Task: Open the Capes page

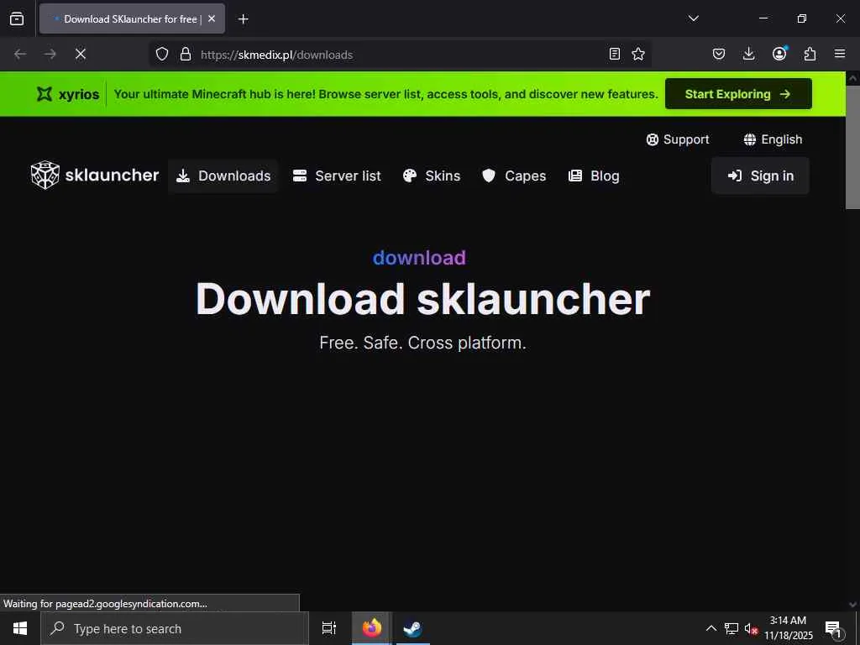Action: pyautogui.click(x=514, y=176)
